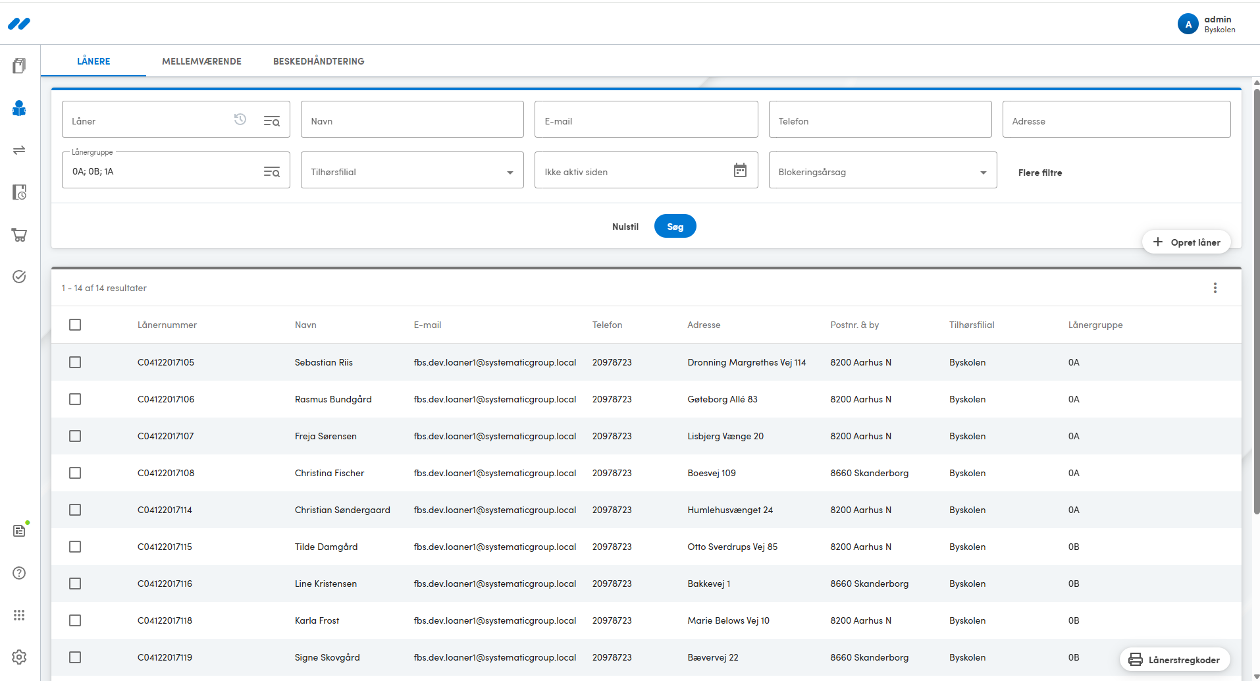This screenshot has height=681, width=1260.
Task: Select the checkbox for Tilde Damgård
Action: pyautogui.click(x=75, y=547)
